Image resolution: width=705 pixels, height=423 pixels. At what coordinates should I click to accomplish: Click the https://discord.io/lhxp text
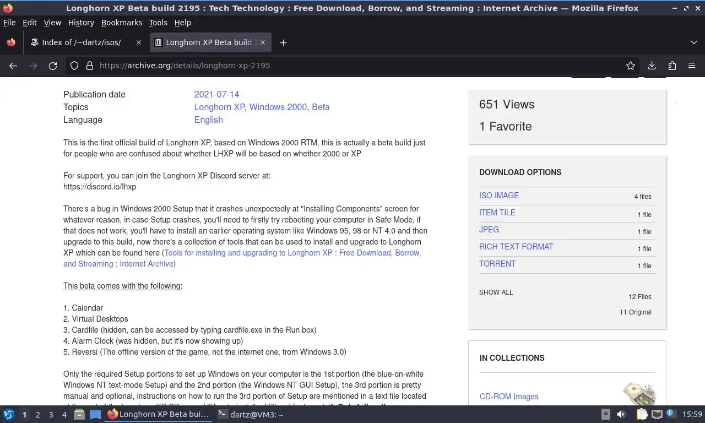[x=100, y=187]
